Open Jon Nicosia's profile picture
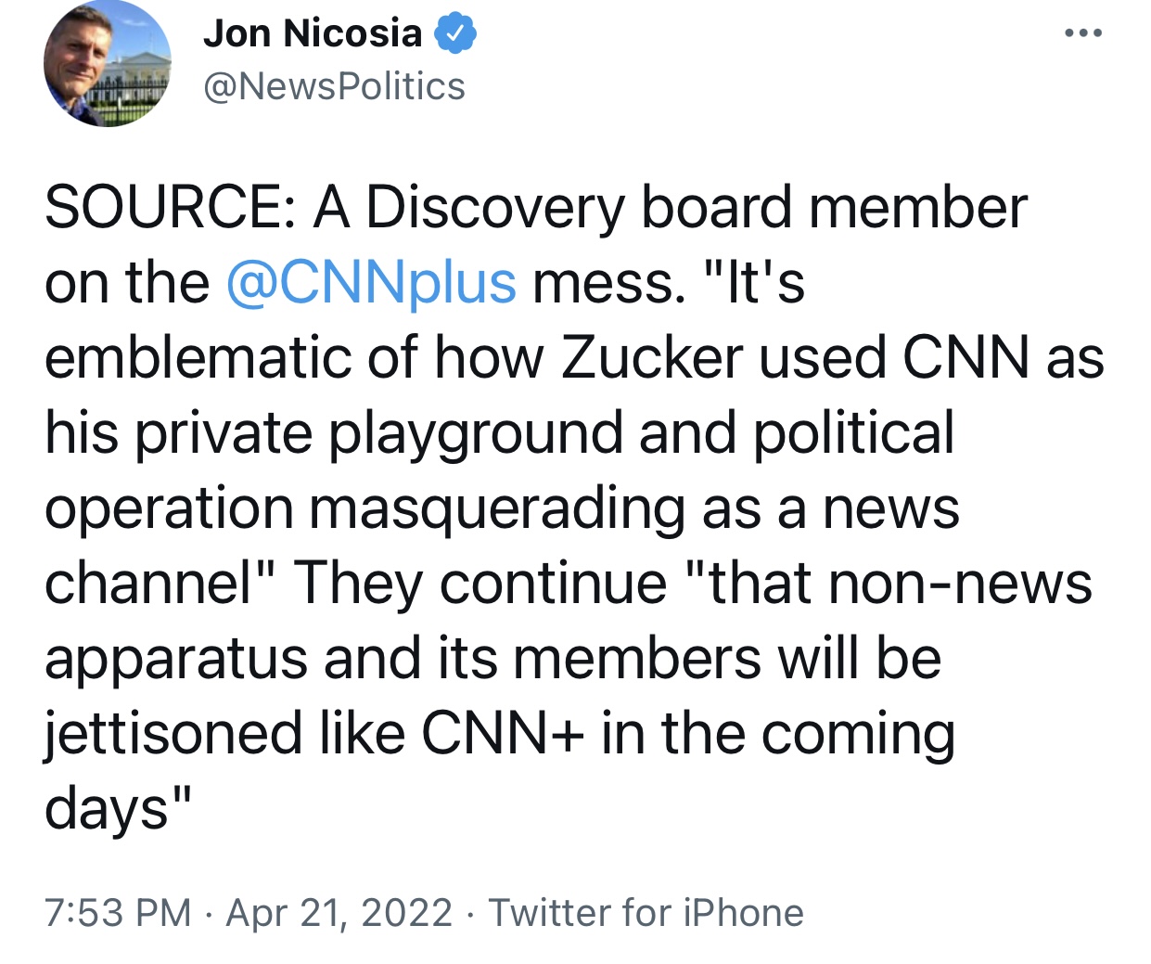The image size is (1151, 964). point(107,65)
